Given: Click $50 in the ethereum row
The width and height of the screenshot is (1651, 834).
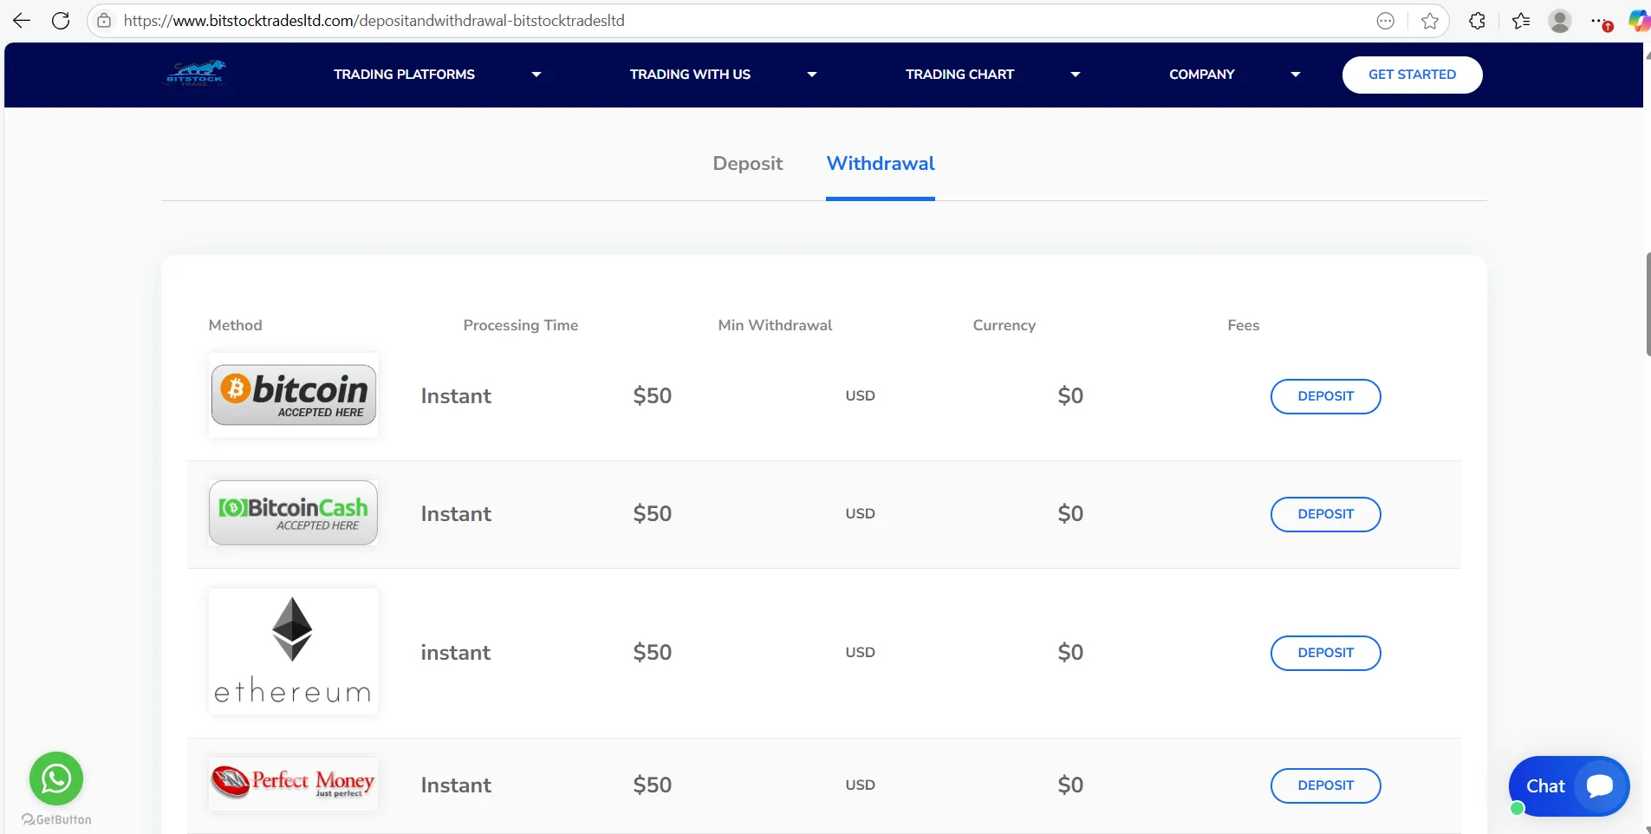Looking at the screenshot, I should point(652,652).
